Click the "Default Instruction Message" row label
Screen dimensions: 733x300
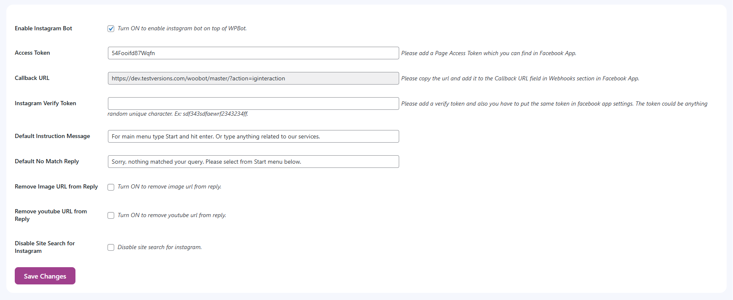coord(52,136)
